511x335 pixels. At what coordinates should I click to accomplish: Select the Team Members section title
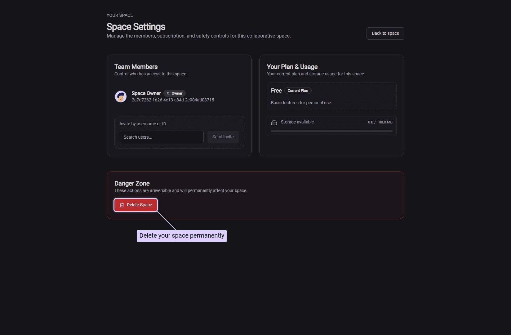coord(136,67)
